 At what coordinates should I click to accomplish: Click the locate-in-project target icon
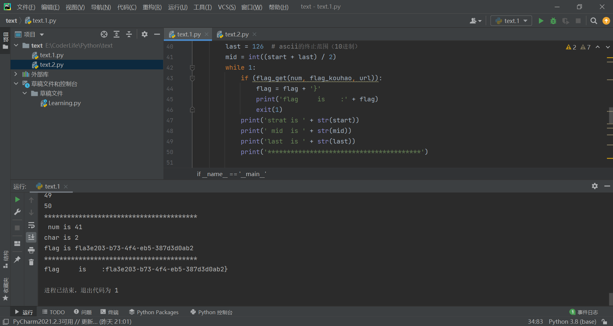[104, 34]
